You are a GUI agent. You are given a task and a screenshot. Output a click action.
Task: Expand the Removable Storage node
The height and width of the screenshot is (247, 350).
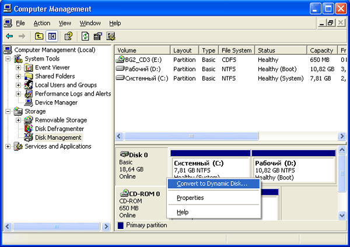point(18,121)
